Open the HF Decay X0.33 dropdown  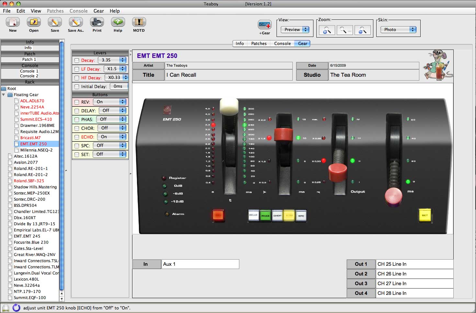116,77
